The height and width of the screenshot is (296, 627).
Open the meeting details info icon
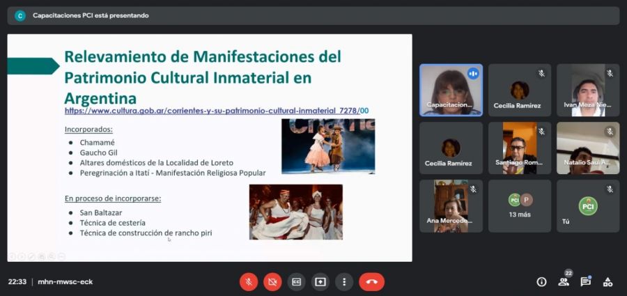[541, 281]
